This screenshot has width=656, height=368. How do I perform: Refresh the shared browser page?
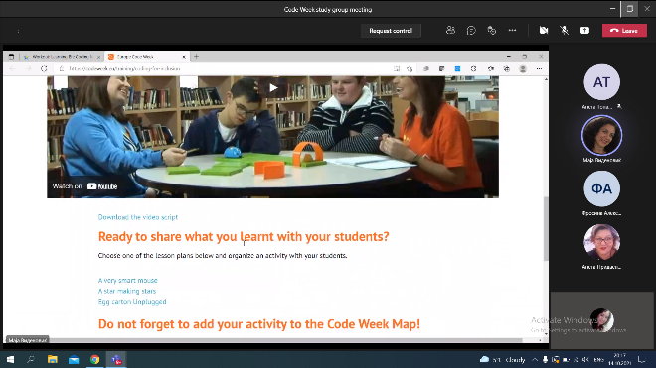point(44,68)
